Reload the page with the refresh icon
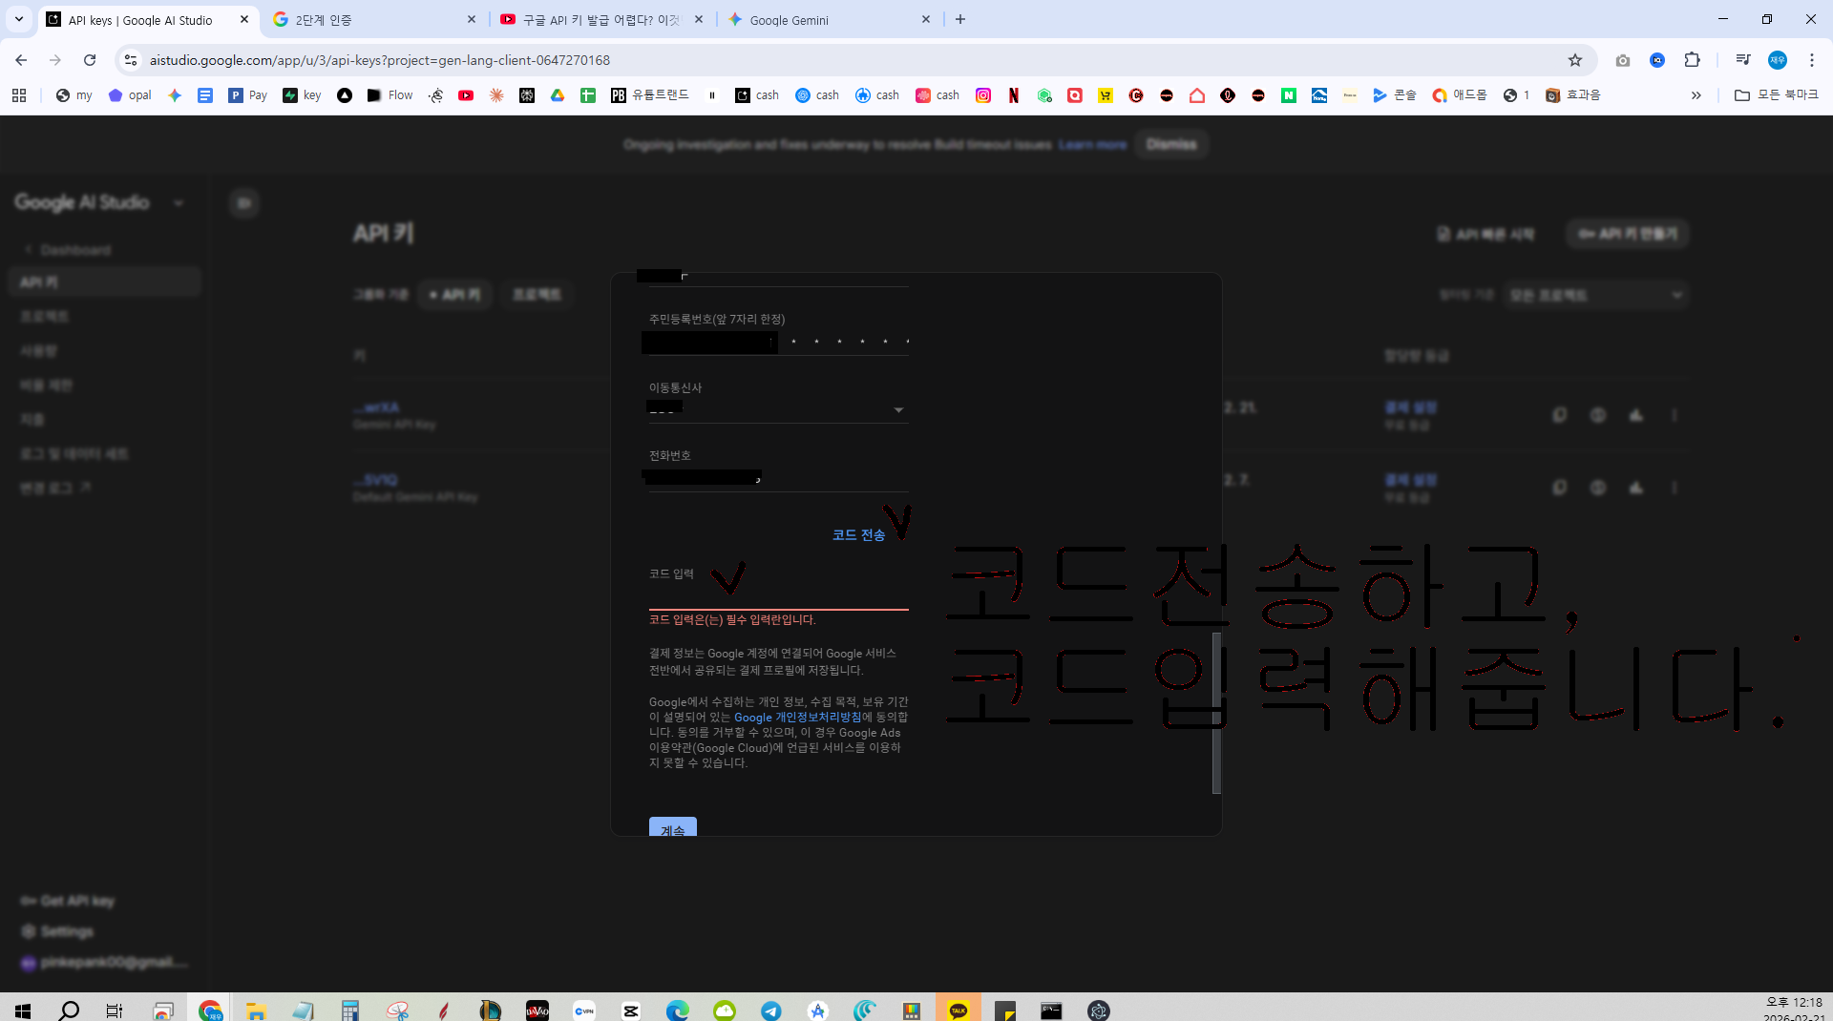This screenshot has width=1833, height=1021. tap(90, 60)
